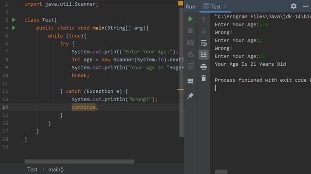Click the camera Dump Threads icon

190,43
